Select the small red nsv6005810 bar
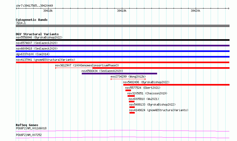 click(x=132, y=102)
